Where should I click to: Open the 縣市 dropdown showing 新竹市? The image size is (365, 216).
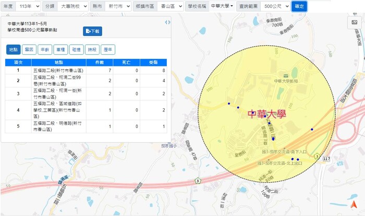118,6
